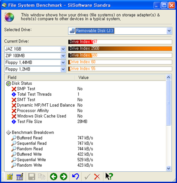The width and height of the screenshot is (177, 183).
Task: Click magnifier icon beside Random Read
Action: pos(14,149)
